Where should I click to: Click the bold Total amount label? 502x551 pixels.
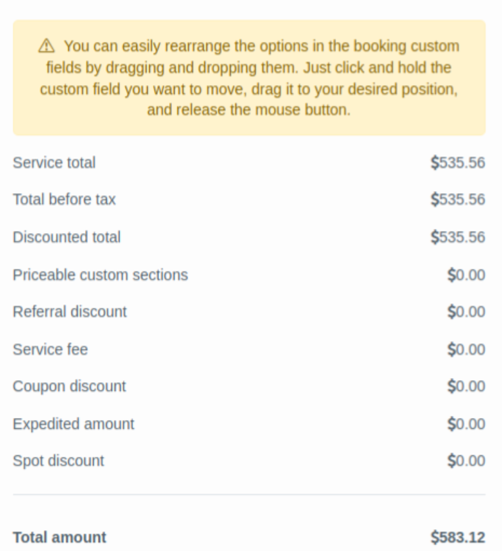[59, 537]
